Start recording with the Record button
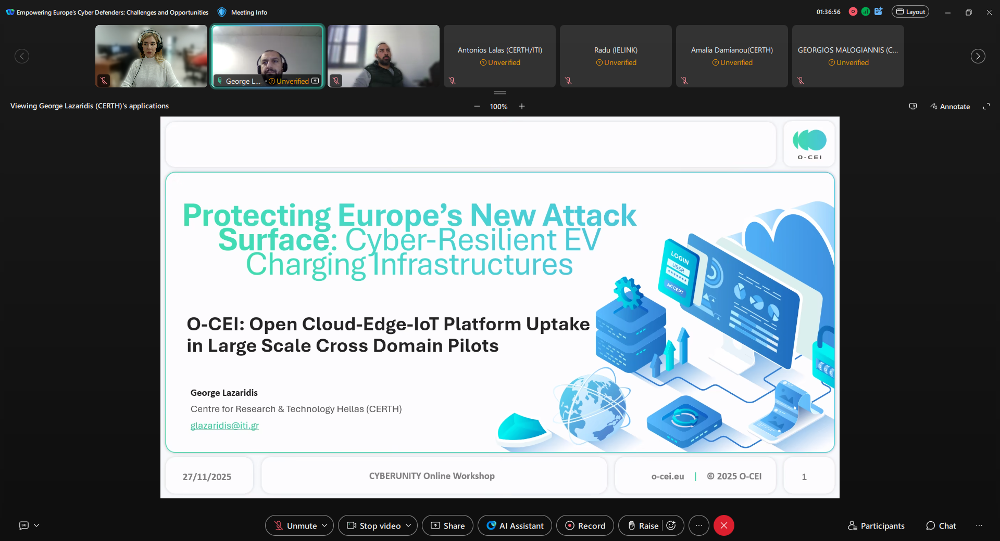1000x541 pixels. click(x=585, y=525)
